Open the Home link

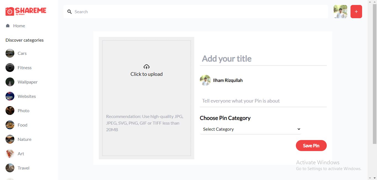coord(19,26)
